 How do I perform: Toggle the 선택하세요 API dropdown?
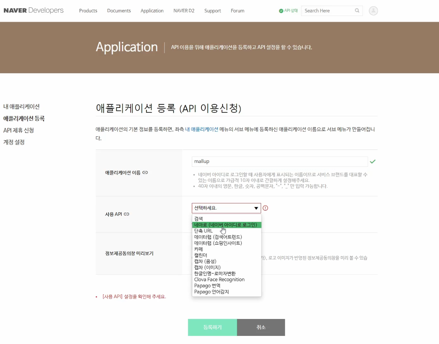point(226,208)
